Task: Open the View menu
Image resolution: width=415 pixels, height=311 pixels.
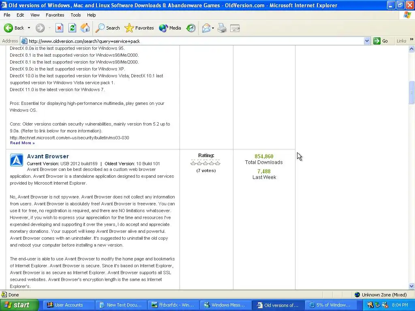Action: coord(35,15)
